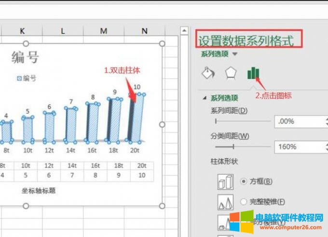Click the axis title 坐标轴标题
The height and width of the screenshot is (237, 328).
point(39,191)
